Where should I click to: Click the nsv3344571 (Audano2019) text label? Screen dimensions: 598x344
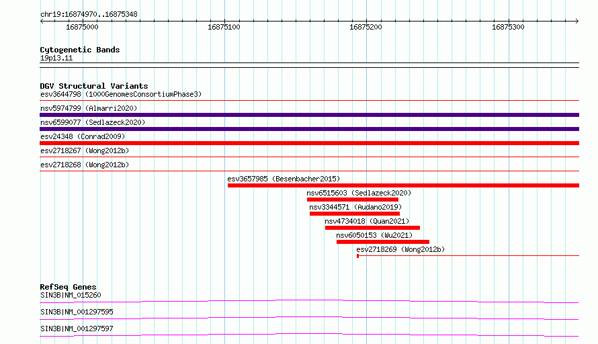[355, 207]
